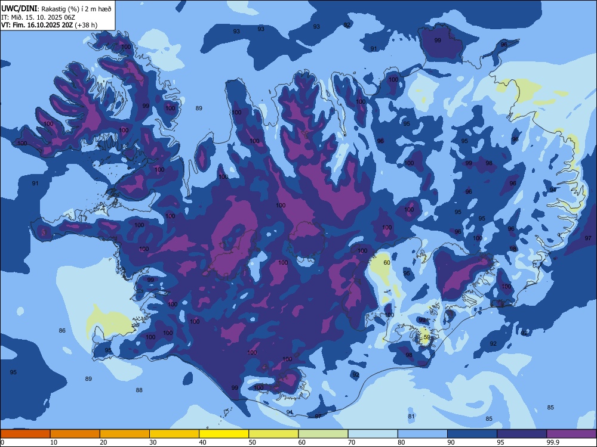Click the legend tick label 50
The height and width of the screenshot is (447, 597).
pos(252,442)
